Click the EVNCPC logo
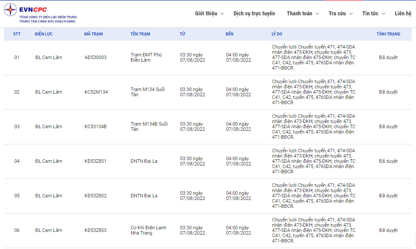416x249 pixels. point(40,14)
